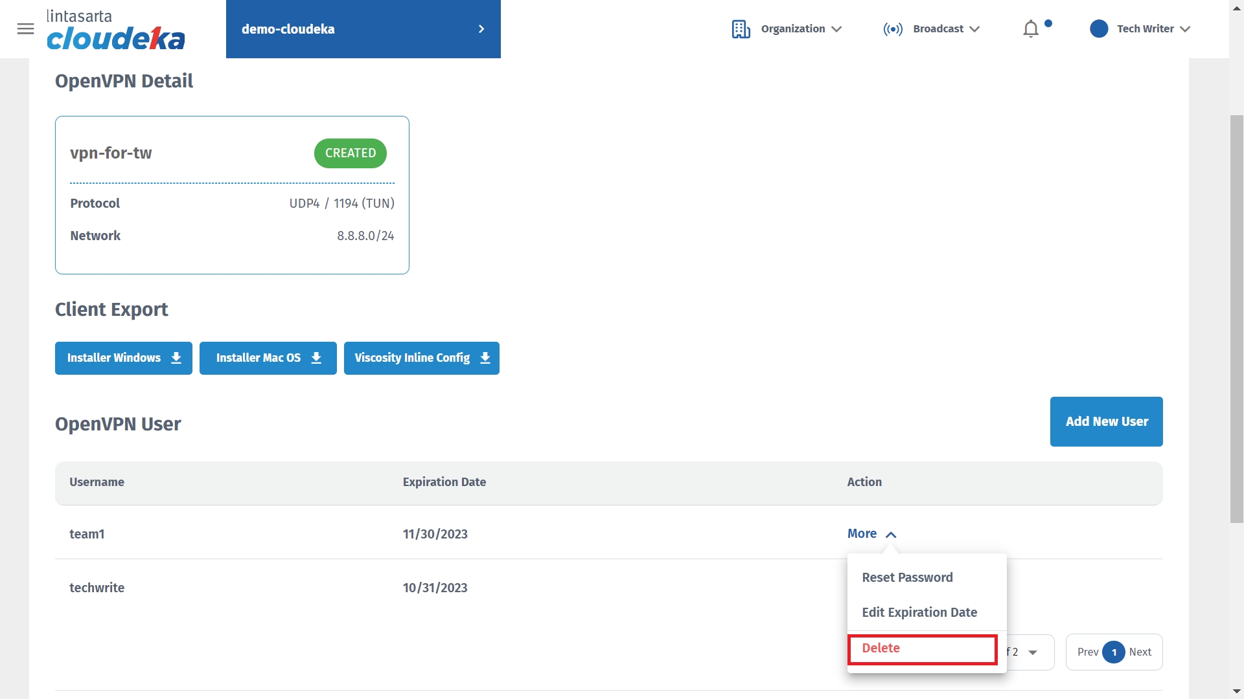Viewport: 1244px width, 699px height.
Task: Expand the Broadcast dropdown chevron
Action: [974, 29]
